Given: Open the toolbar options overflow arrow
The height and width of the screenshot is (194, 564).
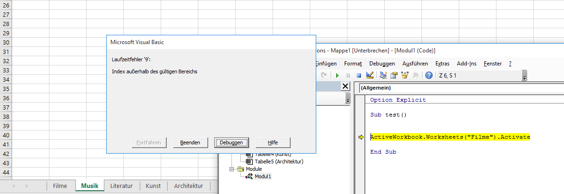Looking at the screenshot, I should (x=525, y=76).
